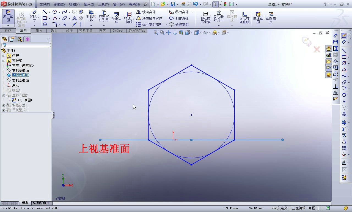Switch to the 评估 ribbon tab

[x=103, y=31]
